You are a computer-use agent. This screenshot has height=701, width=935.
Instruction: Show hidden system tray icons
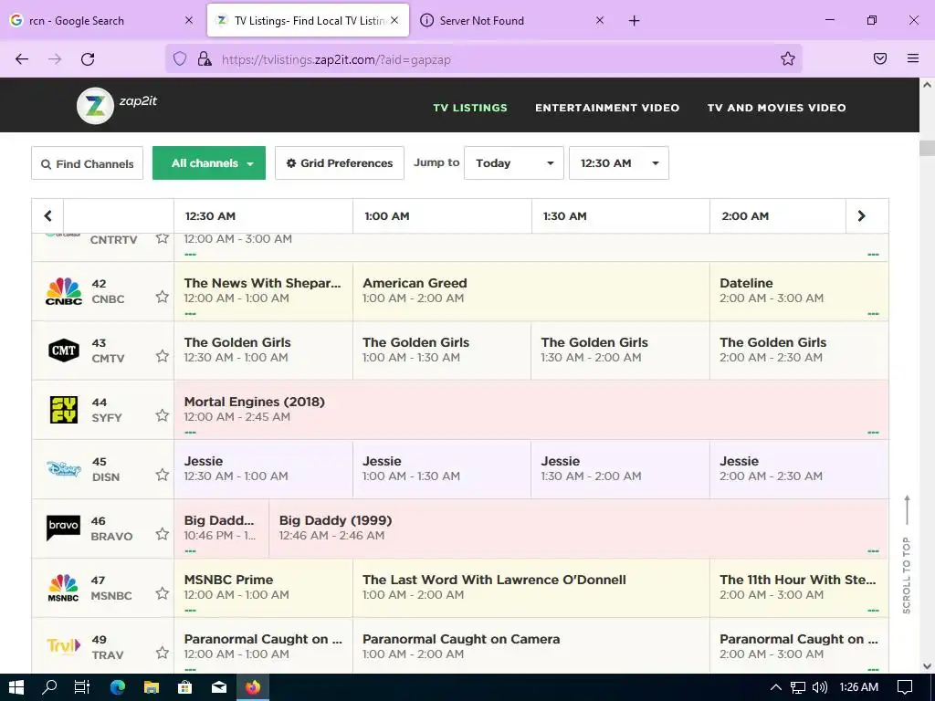[x=775, y=687]
